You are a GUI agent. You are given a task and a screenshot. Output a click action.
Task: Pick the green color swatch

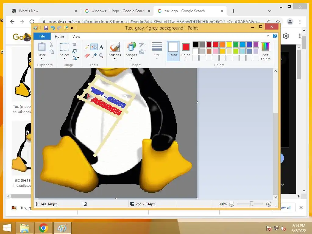(236, 44)
